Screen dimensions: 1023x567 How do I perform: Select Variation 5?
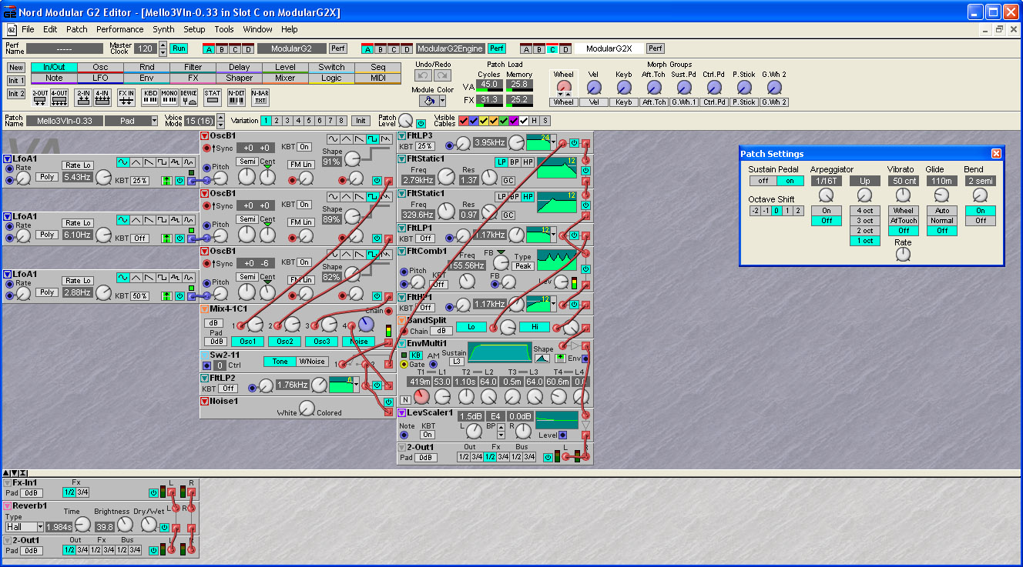tap(309, 121)
